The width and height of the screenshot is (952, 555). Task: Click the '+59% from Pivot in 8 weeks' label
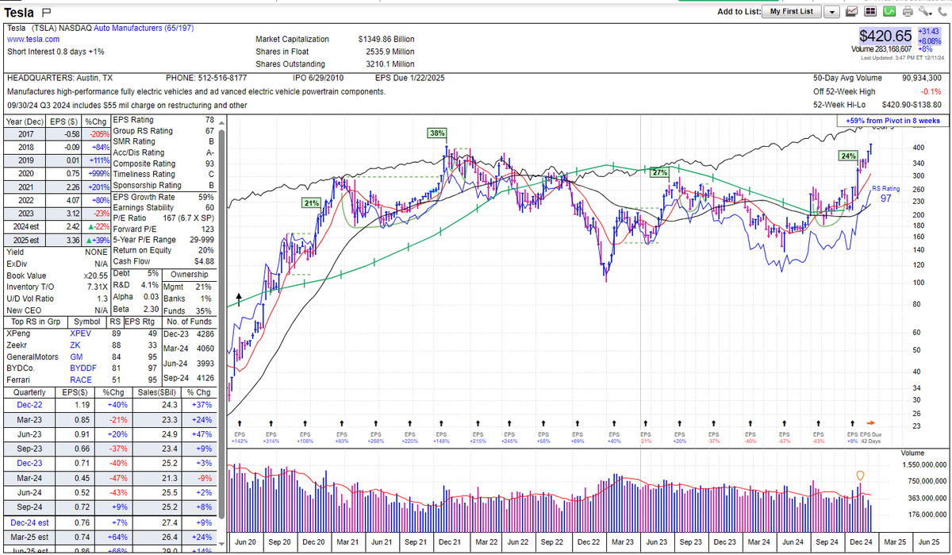(893, 121)
